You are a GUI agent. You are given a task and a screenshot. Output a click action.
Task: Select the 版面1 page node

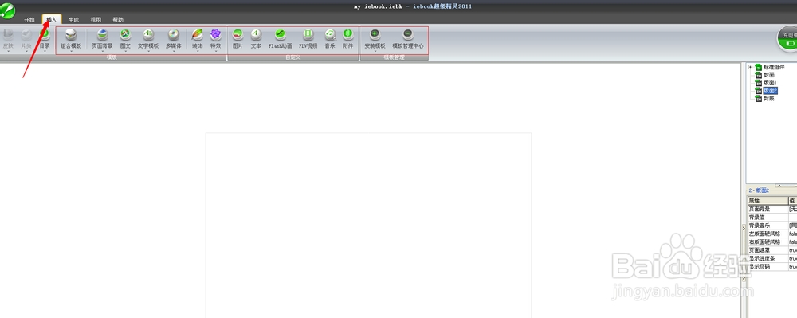click(770, 82)
